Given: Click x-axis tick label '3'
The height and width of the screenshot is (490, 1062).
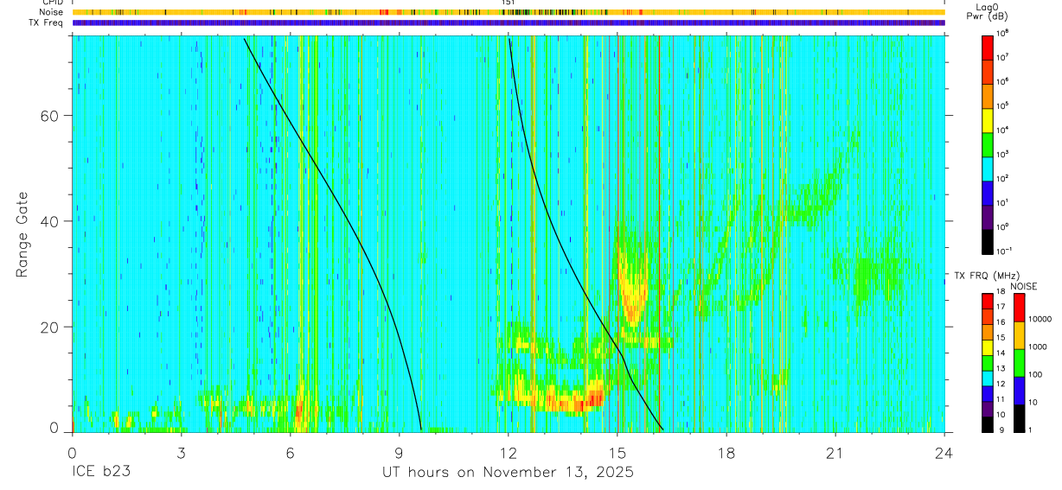Looking at the screenshot, I should [181, 453].
